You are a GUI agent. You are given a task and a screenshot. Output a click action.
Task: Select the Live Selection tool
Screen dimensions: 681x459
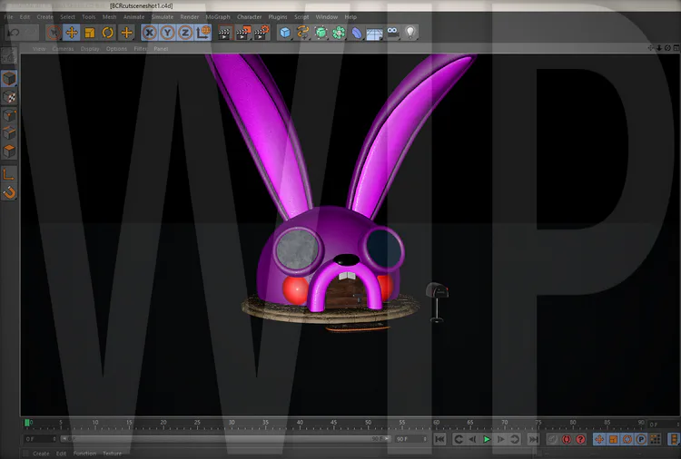[54, 33]
